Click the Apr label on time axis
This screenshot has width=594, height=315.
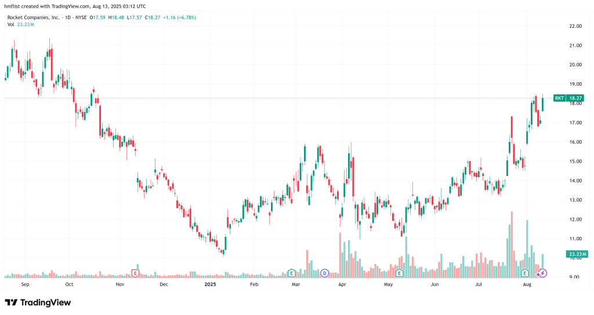click(342, 284)
